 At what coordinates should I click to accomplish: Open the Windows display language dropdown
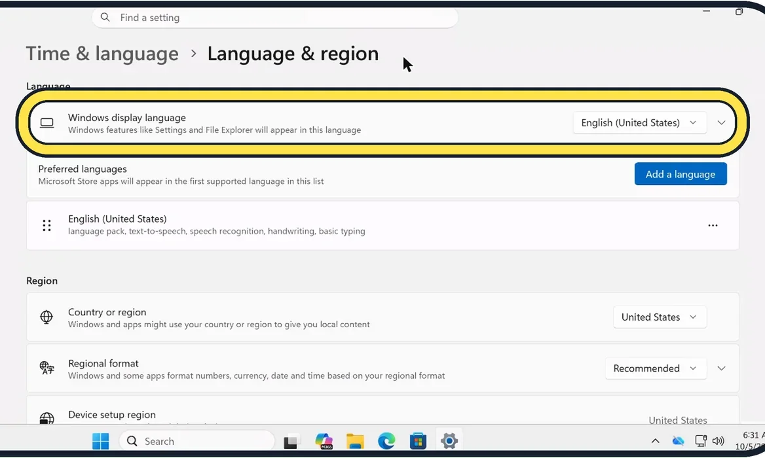click(x=639, y=123)
